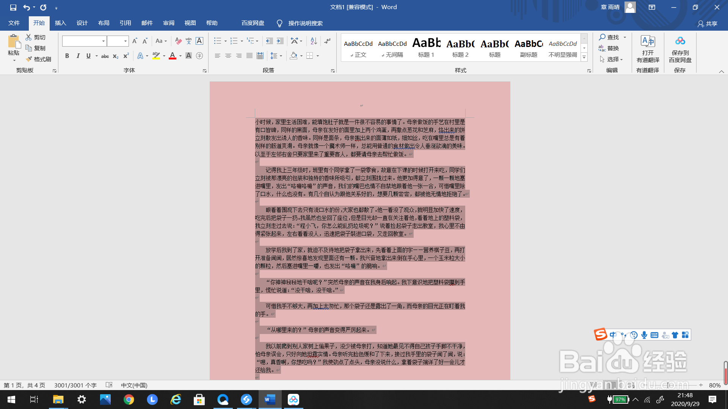Toggle Italic formatting

point(78,56)
